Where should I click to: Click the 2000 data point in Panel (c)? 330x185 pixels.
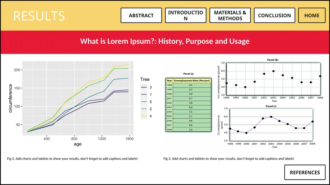pos(246,133)
